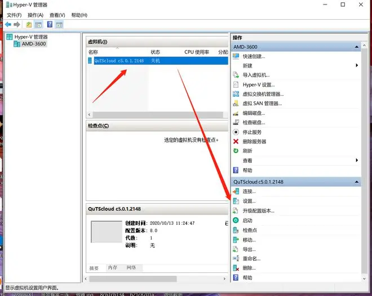This screenshot has height=296, width=372.
Task: Click the 编辑磁盘 icon
Action: point(236,113)
